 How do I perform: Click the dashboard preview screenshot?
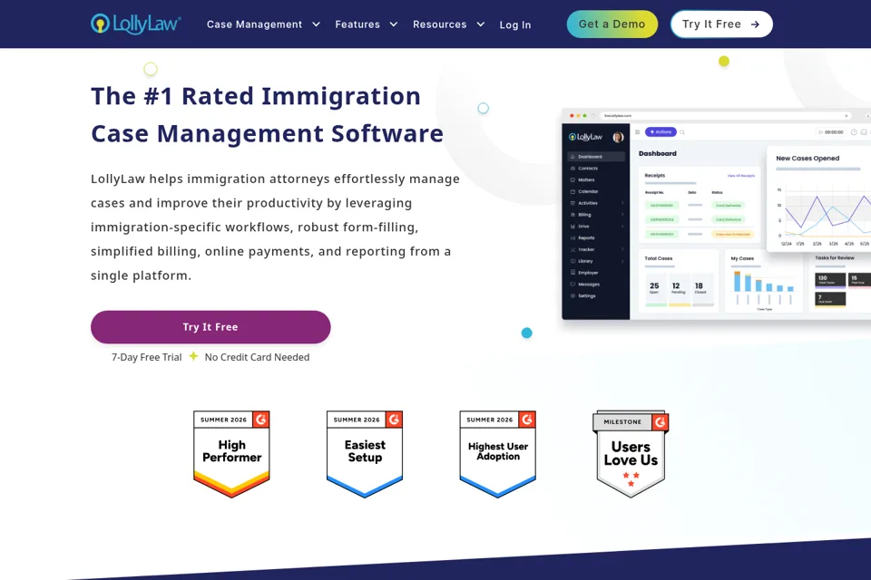pos(717,214)
